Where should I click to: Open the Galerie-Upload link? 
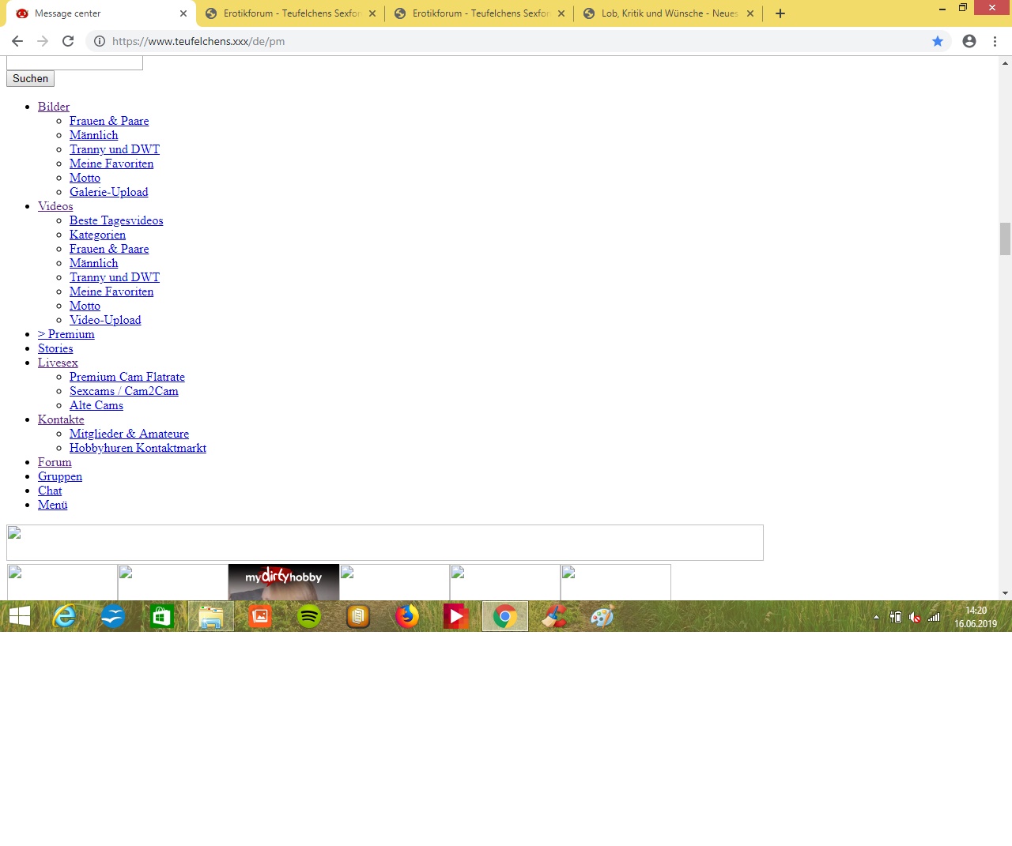(x=108, y=192)
